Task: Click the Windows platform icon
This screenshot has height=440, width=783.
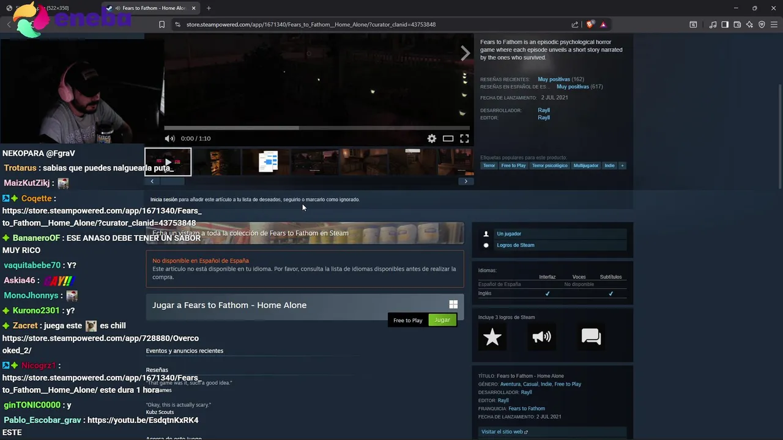Action: (453, 304)
